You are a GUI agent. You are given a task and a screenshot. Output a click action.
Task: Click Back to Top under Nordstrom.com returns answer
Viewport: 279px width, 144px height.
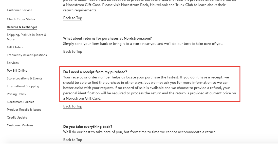[x=72, y=51]
